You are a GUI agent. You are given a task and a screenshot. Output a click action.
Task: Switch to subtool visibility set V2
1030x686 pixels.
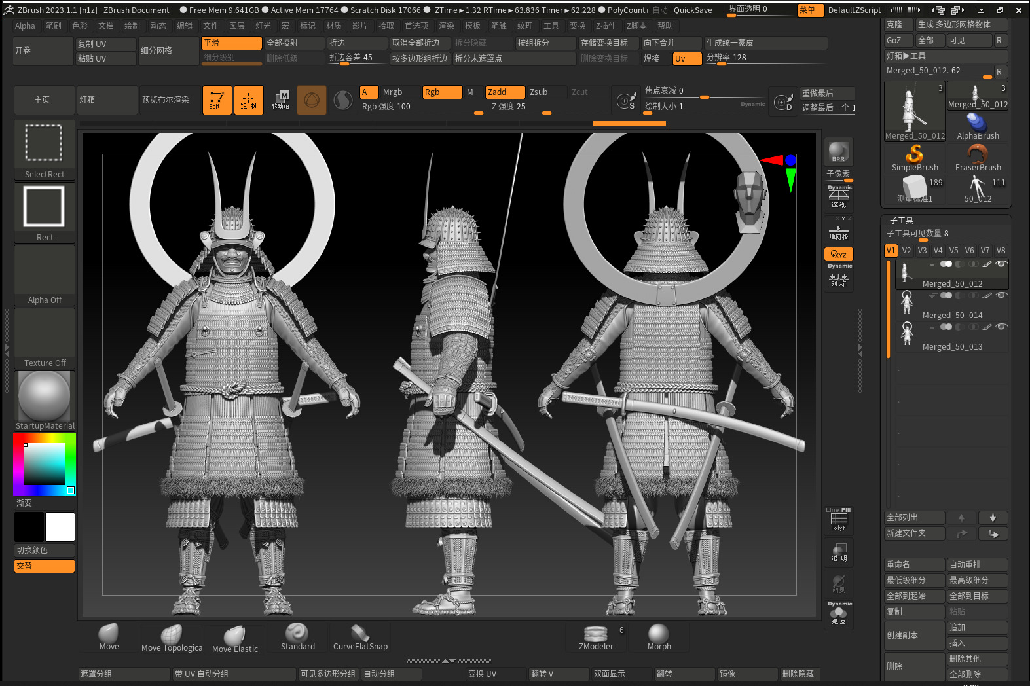coord(906,251)
